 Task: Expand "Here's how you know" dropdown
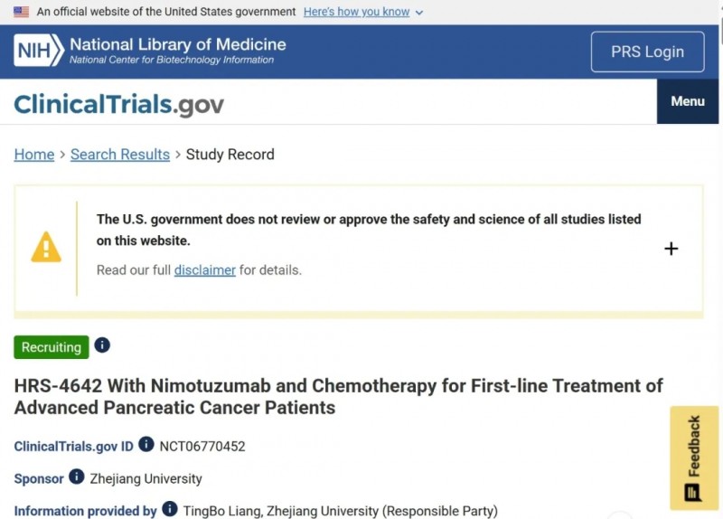point(363,12)
